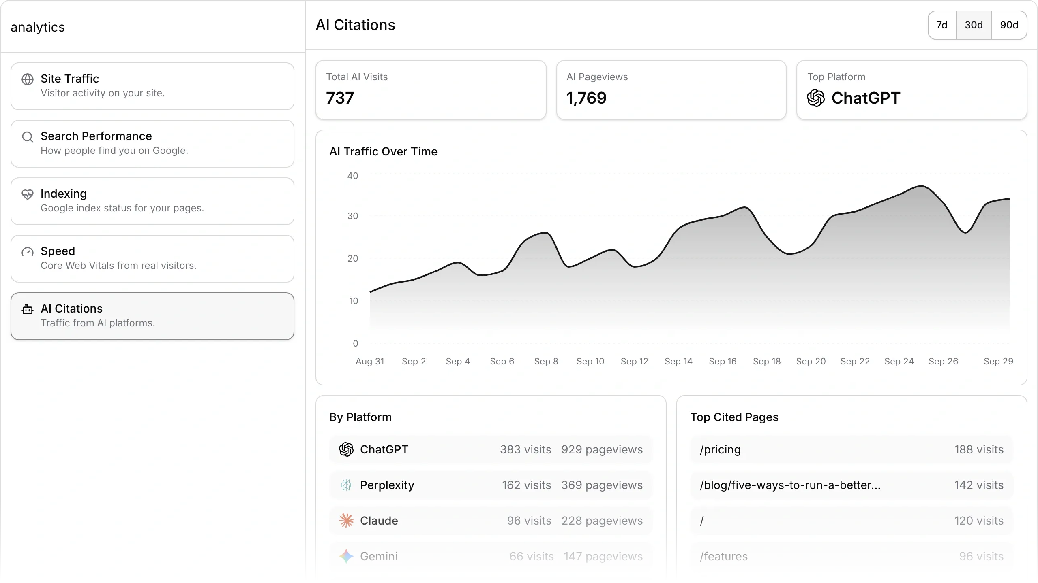Click the Top Cited Pages heading

[734, 417]
